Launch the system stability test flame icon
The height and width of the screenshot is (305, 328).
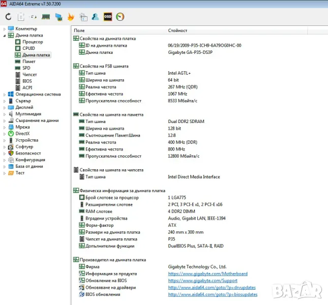coord(71,17)
